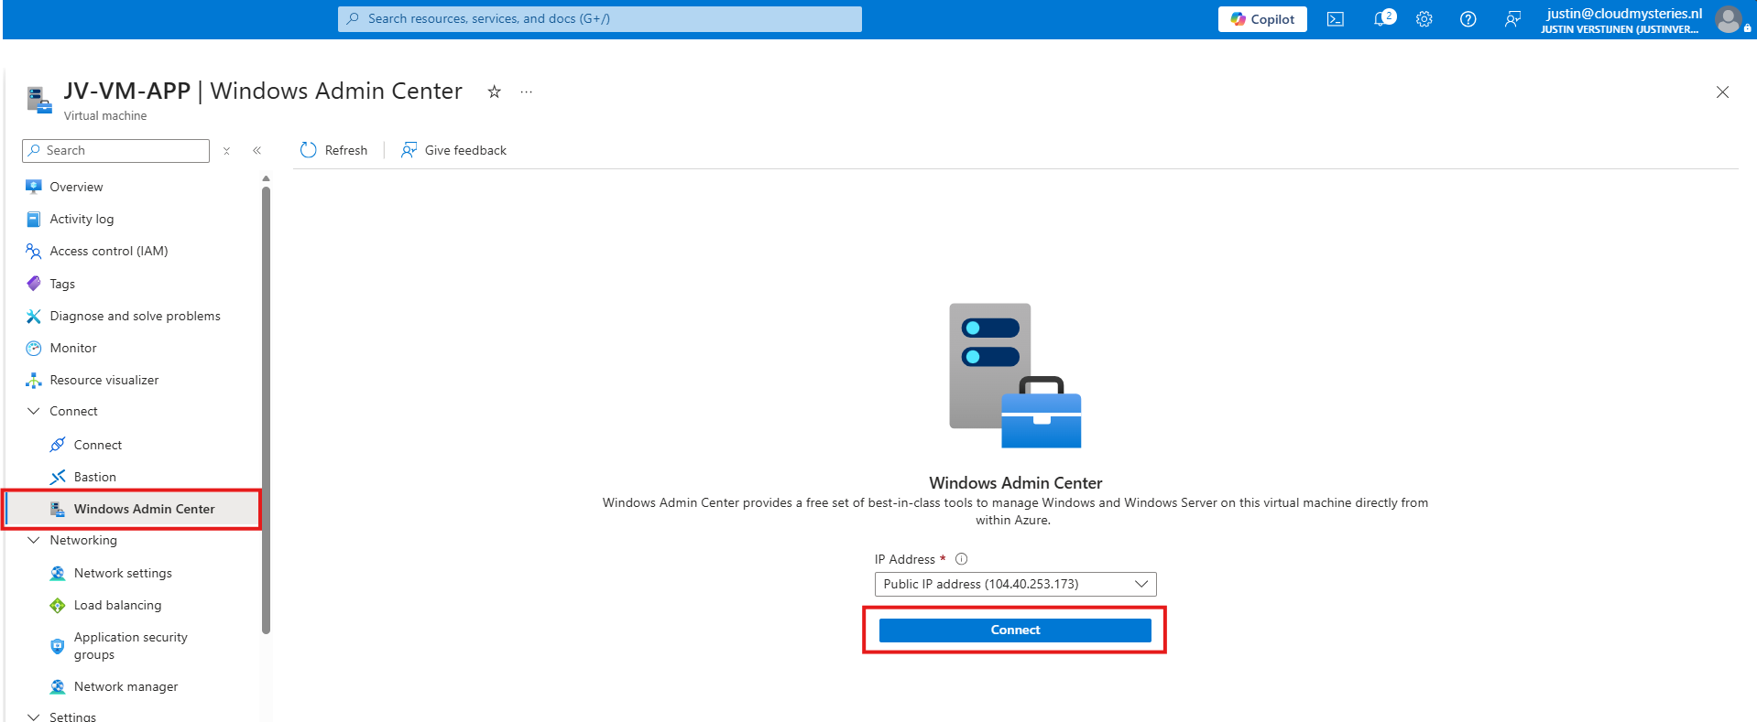Click the Resource visualizer icon
This screenshot has height=722, width=1757.
pyautogui.click(x=34, y=380)
